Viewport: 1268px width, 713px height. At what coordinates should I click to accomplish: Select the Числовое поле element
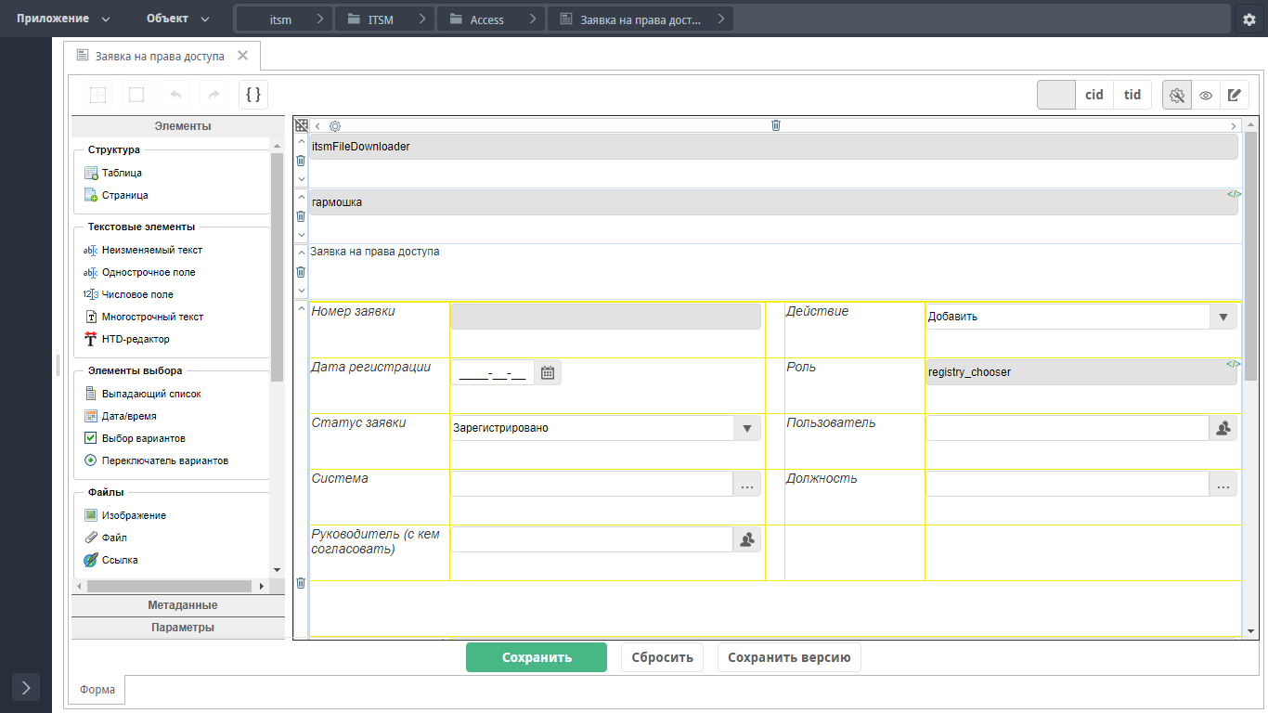click(128, 294)
